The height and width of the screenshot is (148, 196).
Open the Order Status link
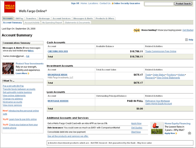coord(159,75)
